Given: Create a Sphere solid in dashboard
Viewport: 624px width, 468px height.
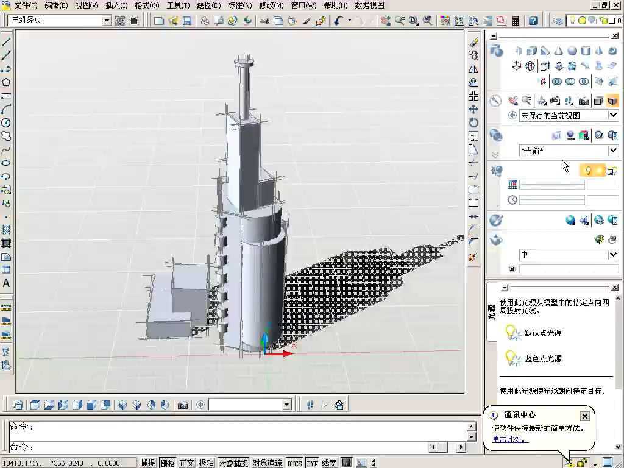Looking at the screenshot, I should [572, 51].
